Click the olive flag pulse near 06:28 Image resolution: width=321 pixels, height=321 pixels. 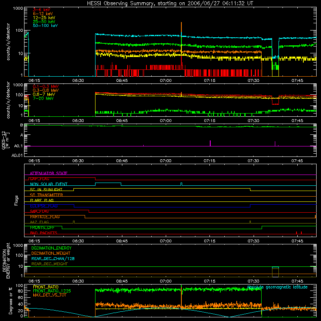(74, 222)
